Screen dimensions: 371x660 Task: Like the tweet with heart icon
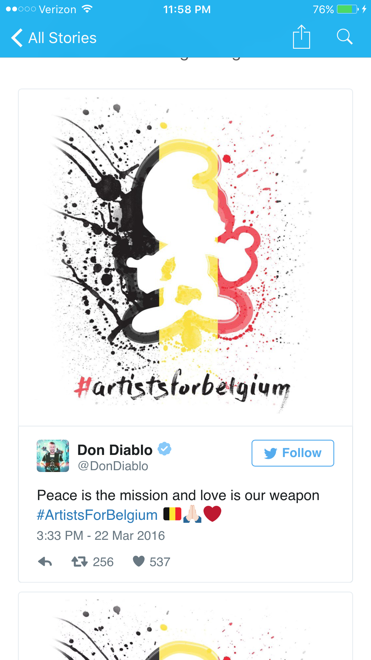[x=139, y=561]
